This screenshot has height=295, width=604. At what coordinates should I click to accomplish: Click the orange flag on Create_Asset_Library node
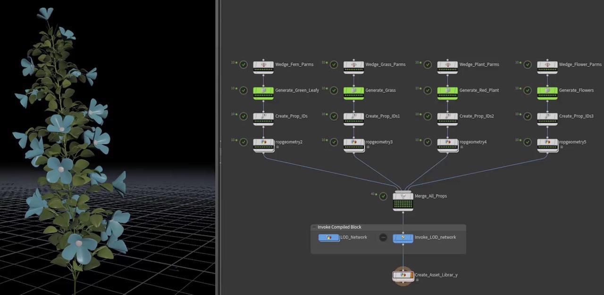(411, 275)
